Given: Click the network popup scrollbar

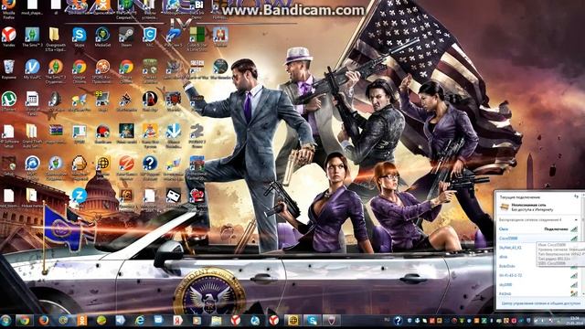Looking at the screenshot, I should 583,244.
